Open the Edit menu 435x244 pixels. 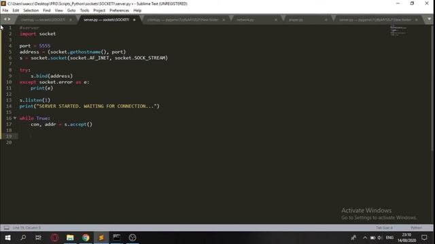coord(16,11)
